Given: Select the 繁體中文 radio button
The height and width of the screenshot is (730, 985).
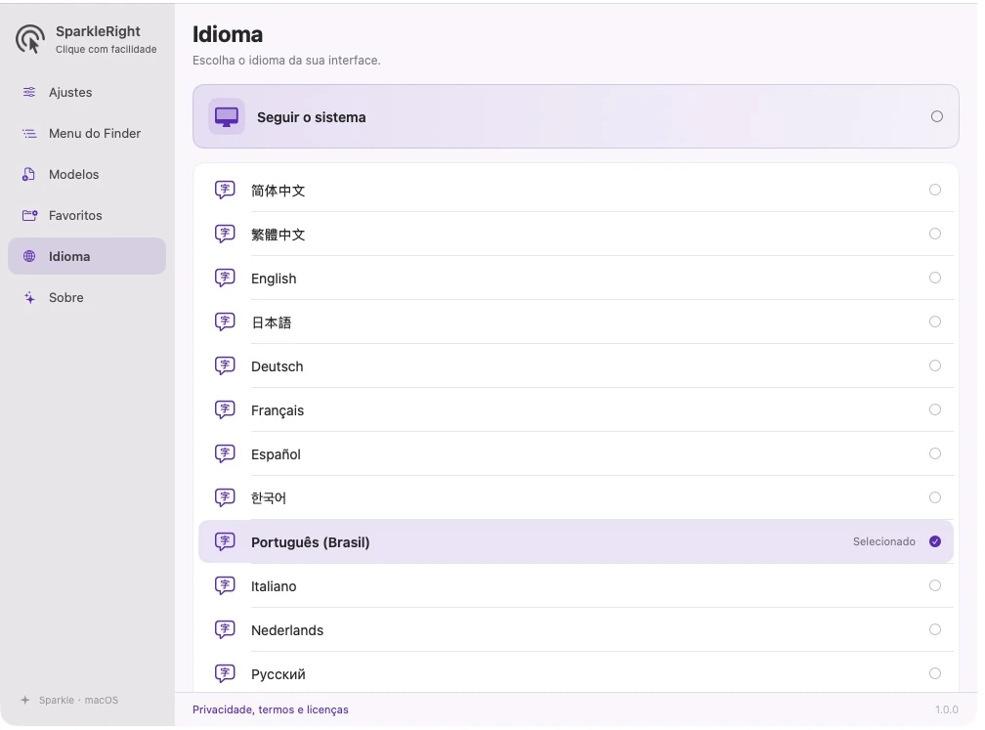Looking at the screenshot, I should point(935,234).
